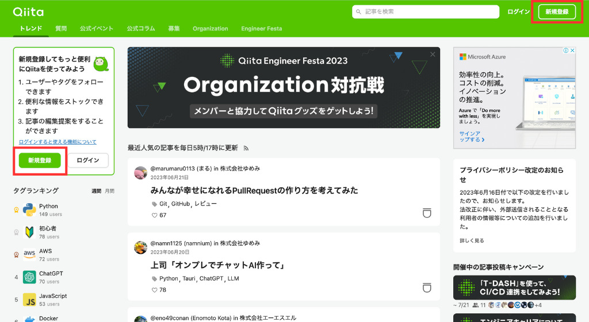Viewport: 589px width, 322px height.
Task: Click the header 新規登録 button
Action: tap(557, 11)
